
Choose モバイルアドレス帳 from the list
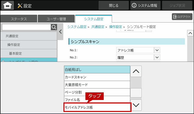(97, 107)
